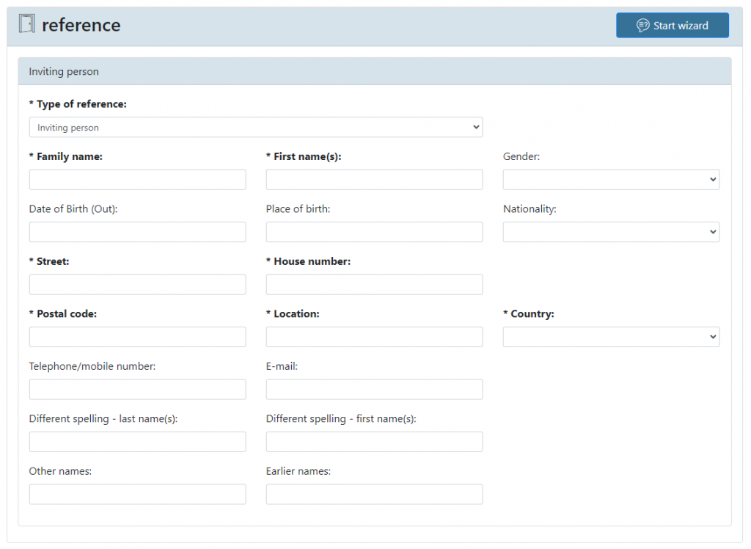Viewport: 751px width, 549px height.
Task: Focus the Telephone/mobile number field
Action: 137,389
